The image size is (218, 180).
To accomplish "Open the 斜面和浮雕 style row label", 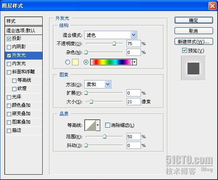I will [23, 72].
